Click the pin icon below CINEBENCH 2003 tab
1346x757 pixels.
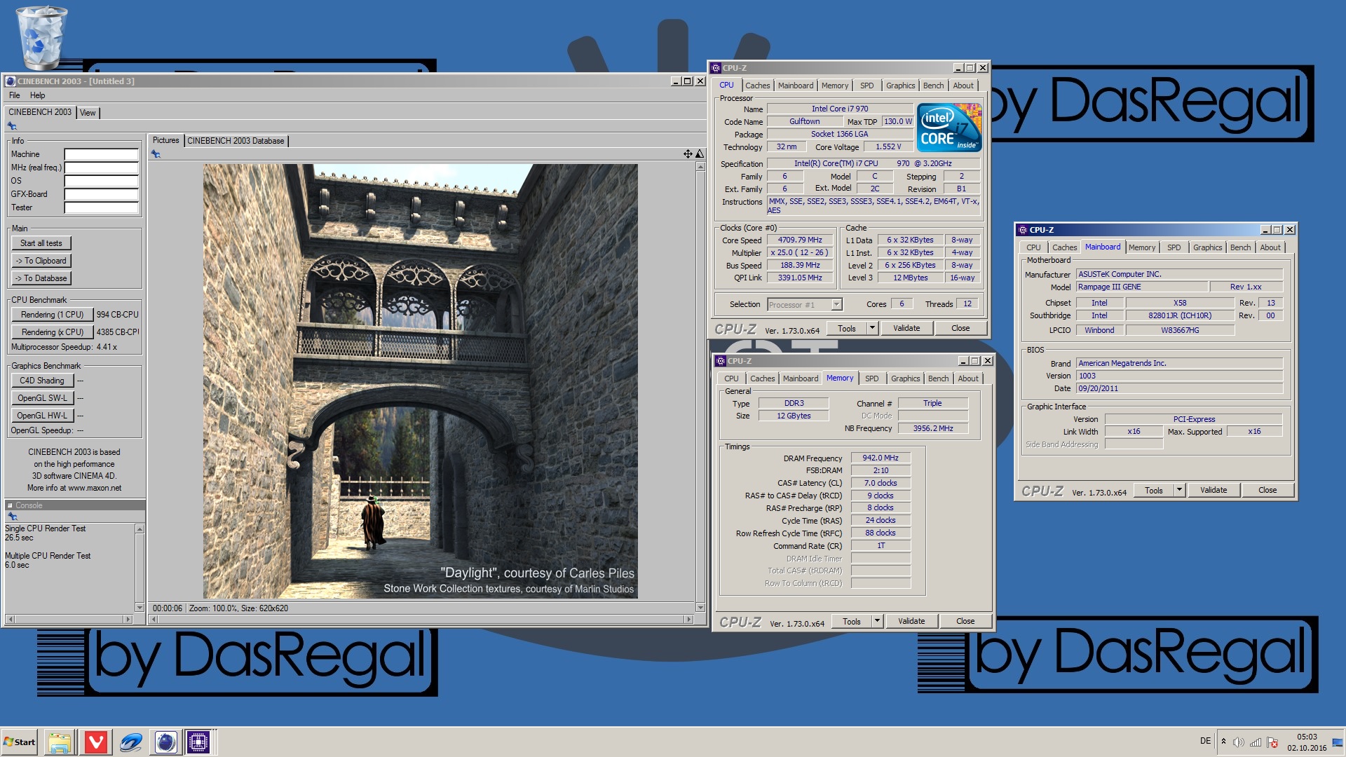tap(12, 126)
